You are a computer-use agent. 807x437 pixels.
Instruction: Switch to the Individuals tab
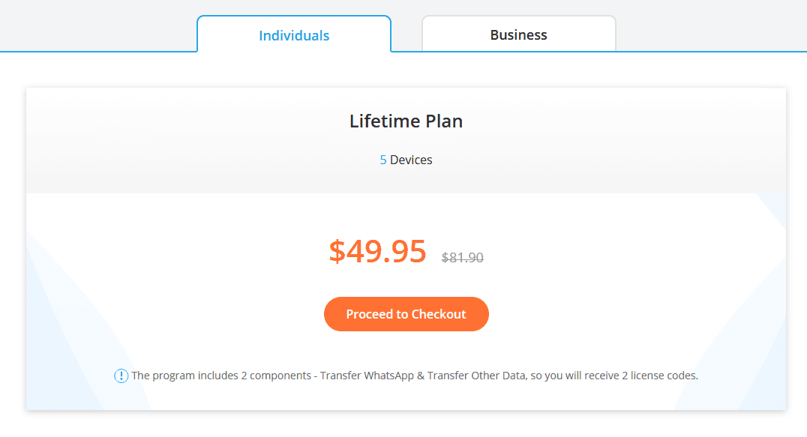tap(294, 35)
